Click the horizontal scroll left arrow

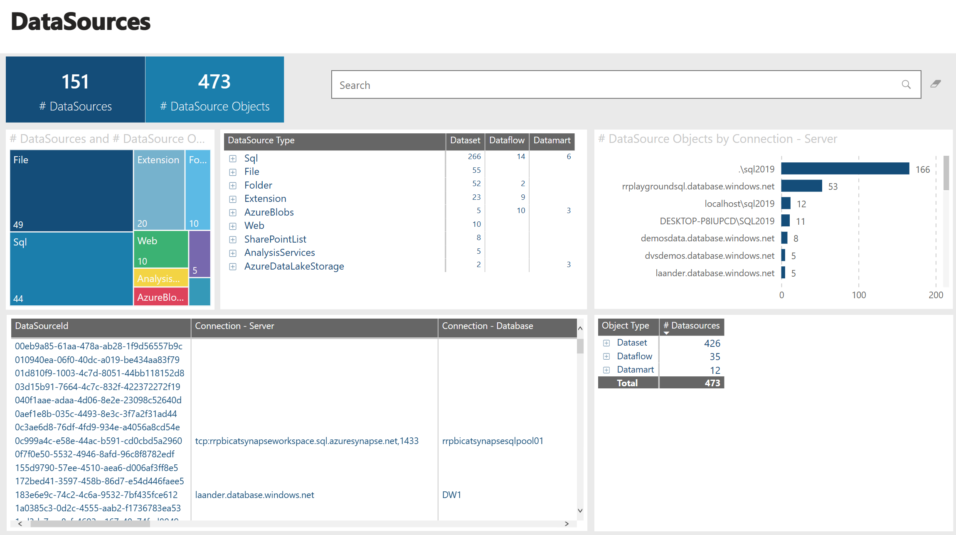click(20, 524)
